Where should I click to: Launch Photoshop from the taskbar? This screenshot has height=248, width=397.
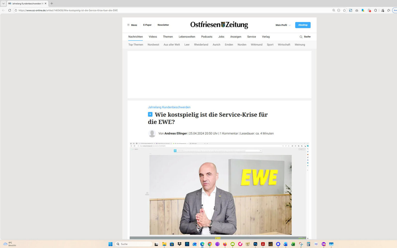tap(255, 244)
